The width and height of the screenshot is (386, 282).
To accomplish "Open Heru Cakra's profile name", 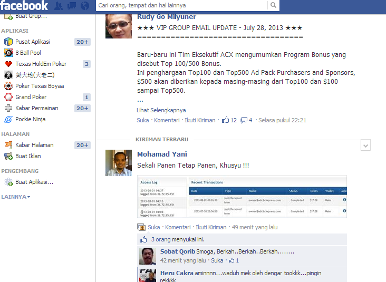I will (x=177, y=273).
